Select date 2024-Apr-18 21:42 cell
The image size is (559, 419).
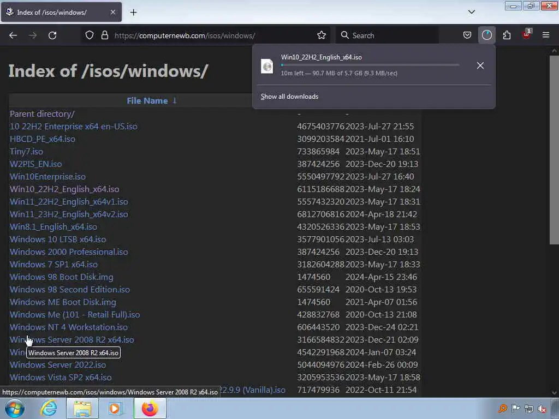381,214
